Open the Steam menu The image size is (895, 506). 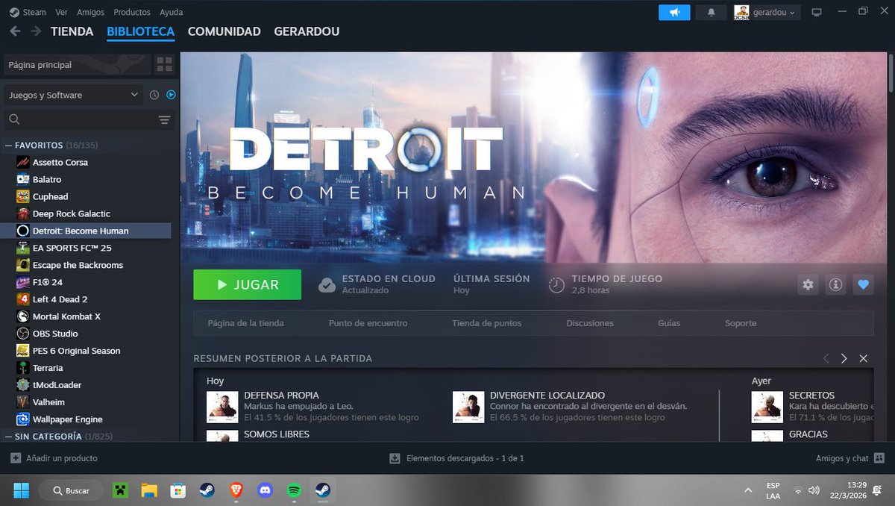[34, 12]
